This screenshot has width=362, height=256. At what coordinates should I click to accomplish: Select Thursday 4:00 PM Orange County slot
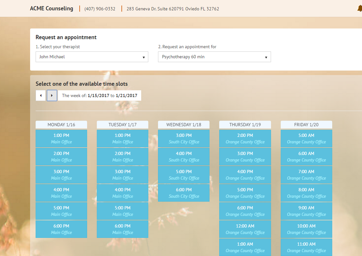point(245,175)
